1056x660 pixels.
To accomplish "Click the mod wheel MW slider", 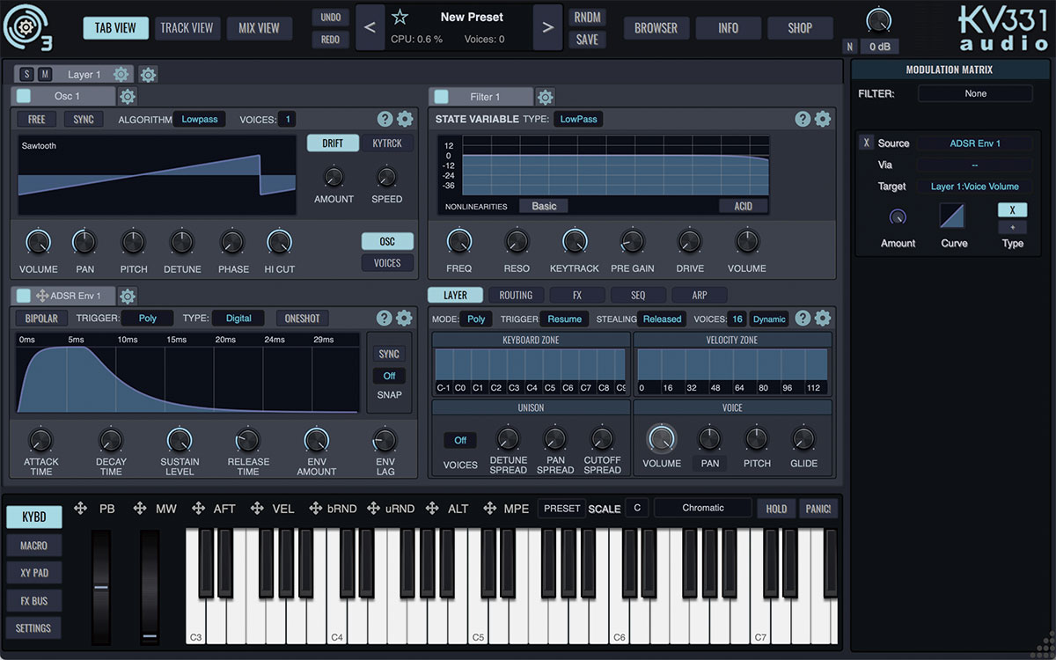I will coord(150,586).
